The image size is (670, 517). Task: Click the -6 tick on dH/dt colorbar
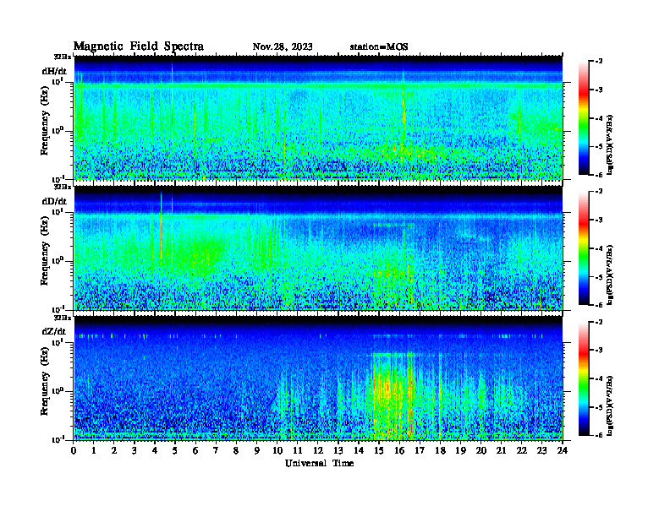(x=599, y=175)
